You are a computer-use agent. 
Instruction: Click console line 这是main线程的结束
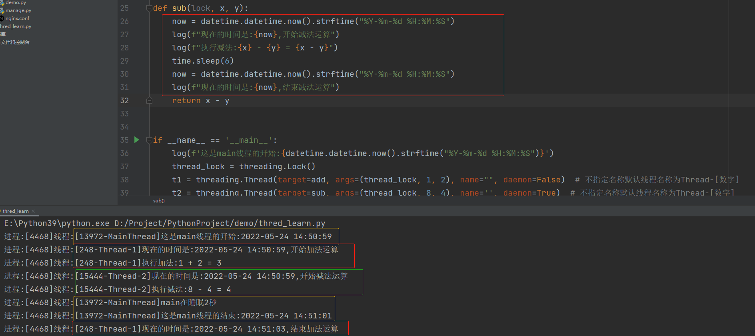click(x=168, y=316)
